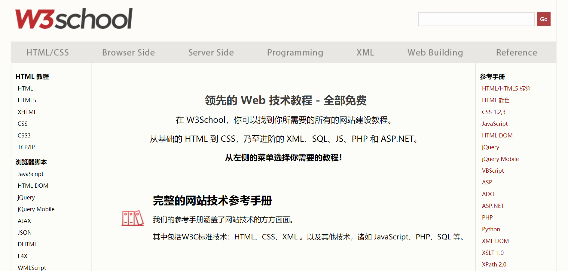Click the red books reference manual icon
The height and width of the screenshot is (271, 568).
(x=133, y=218)
